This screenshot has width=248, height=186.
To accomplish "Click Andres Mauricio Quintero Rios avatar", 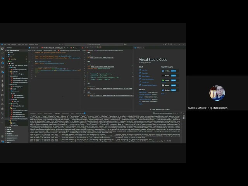I will (x=217, y=93).
